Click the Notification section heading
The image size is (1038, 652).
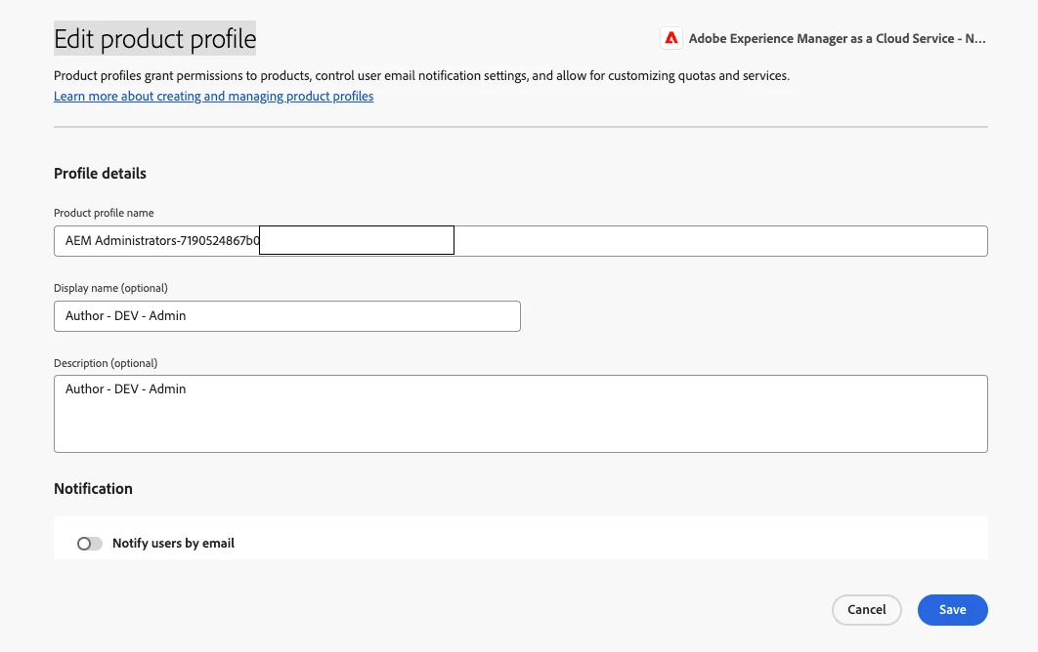click(x=93, y=489)
